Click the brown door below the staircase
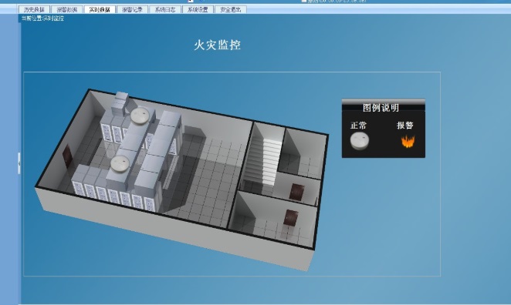Screen dimensions: 511x305 tap(296, 192)
